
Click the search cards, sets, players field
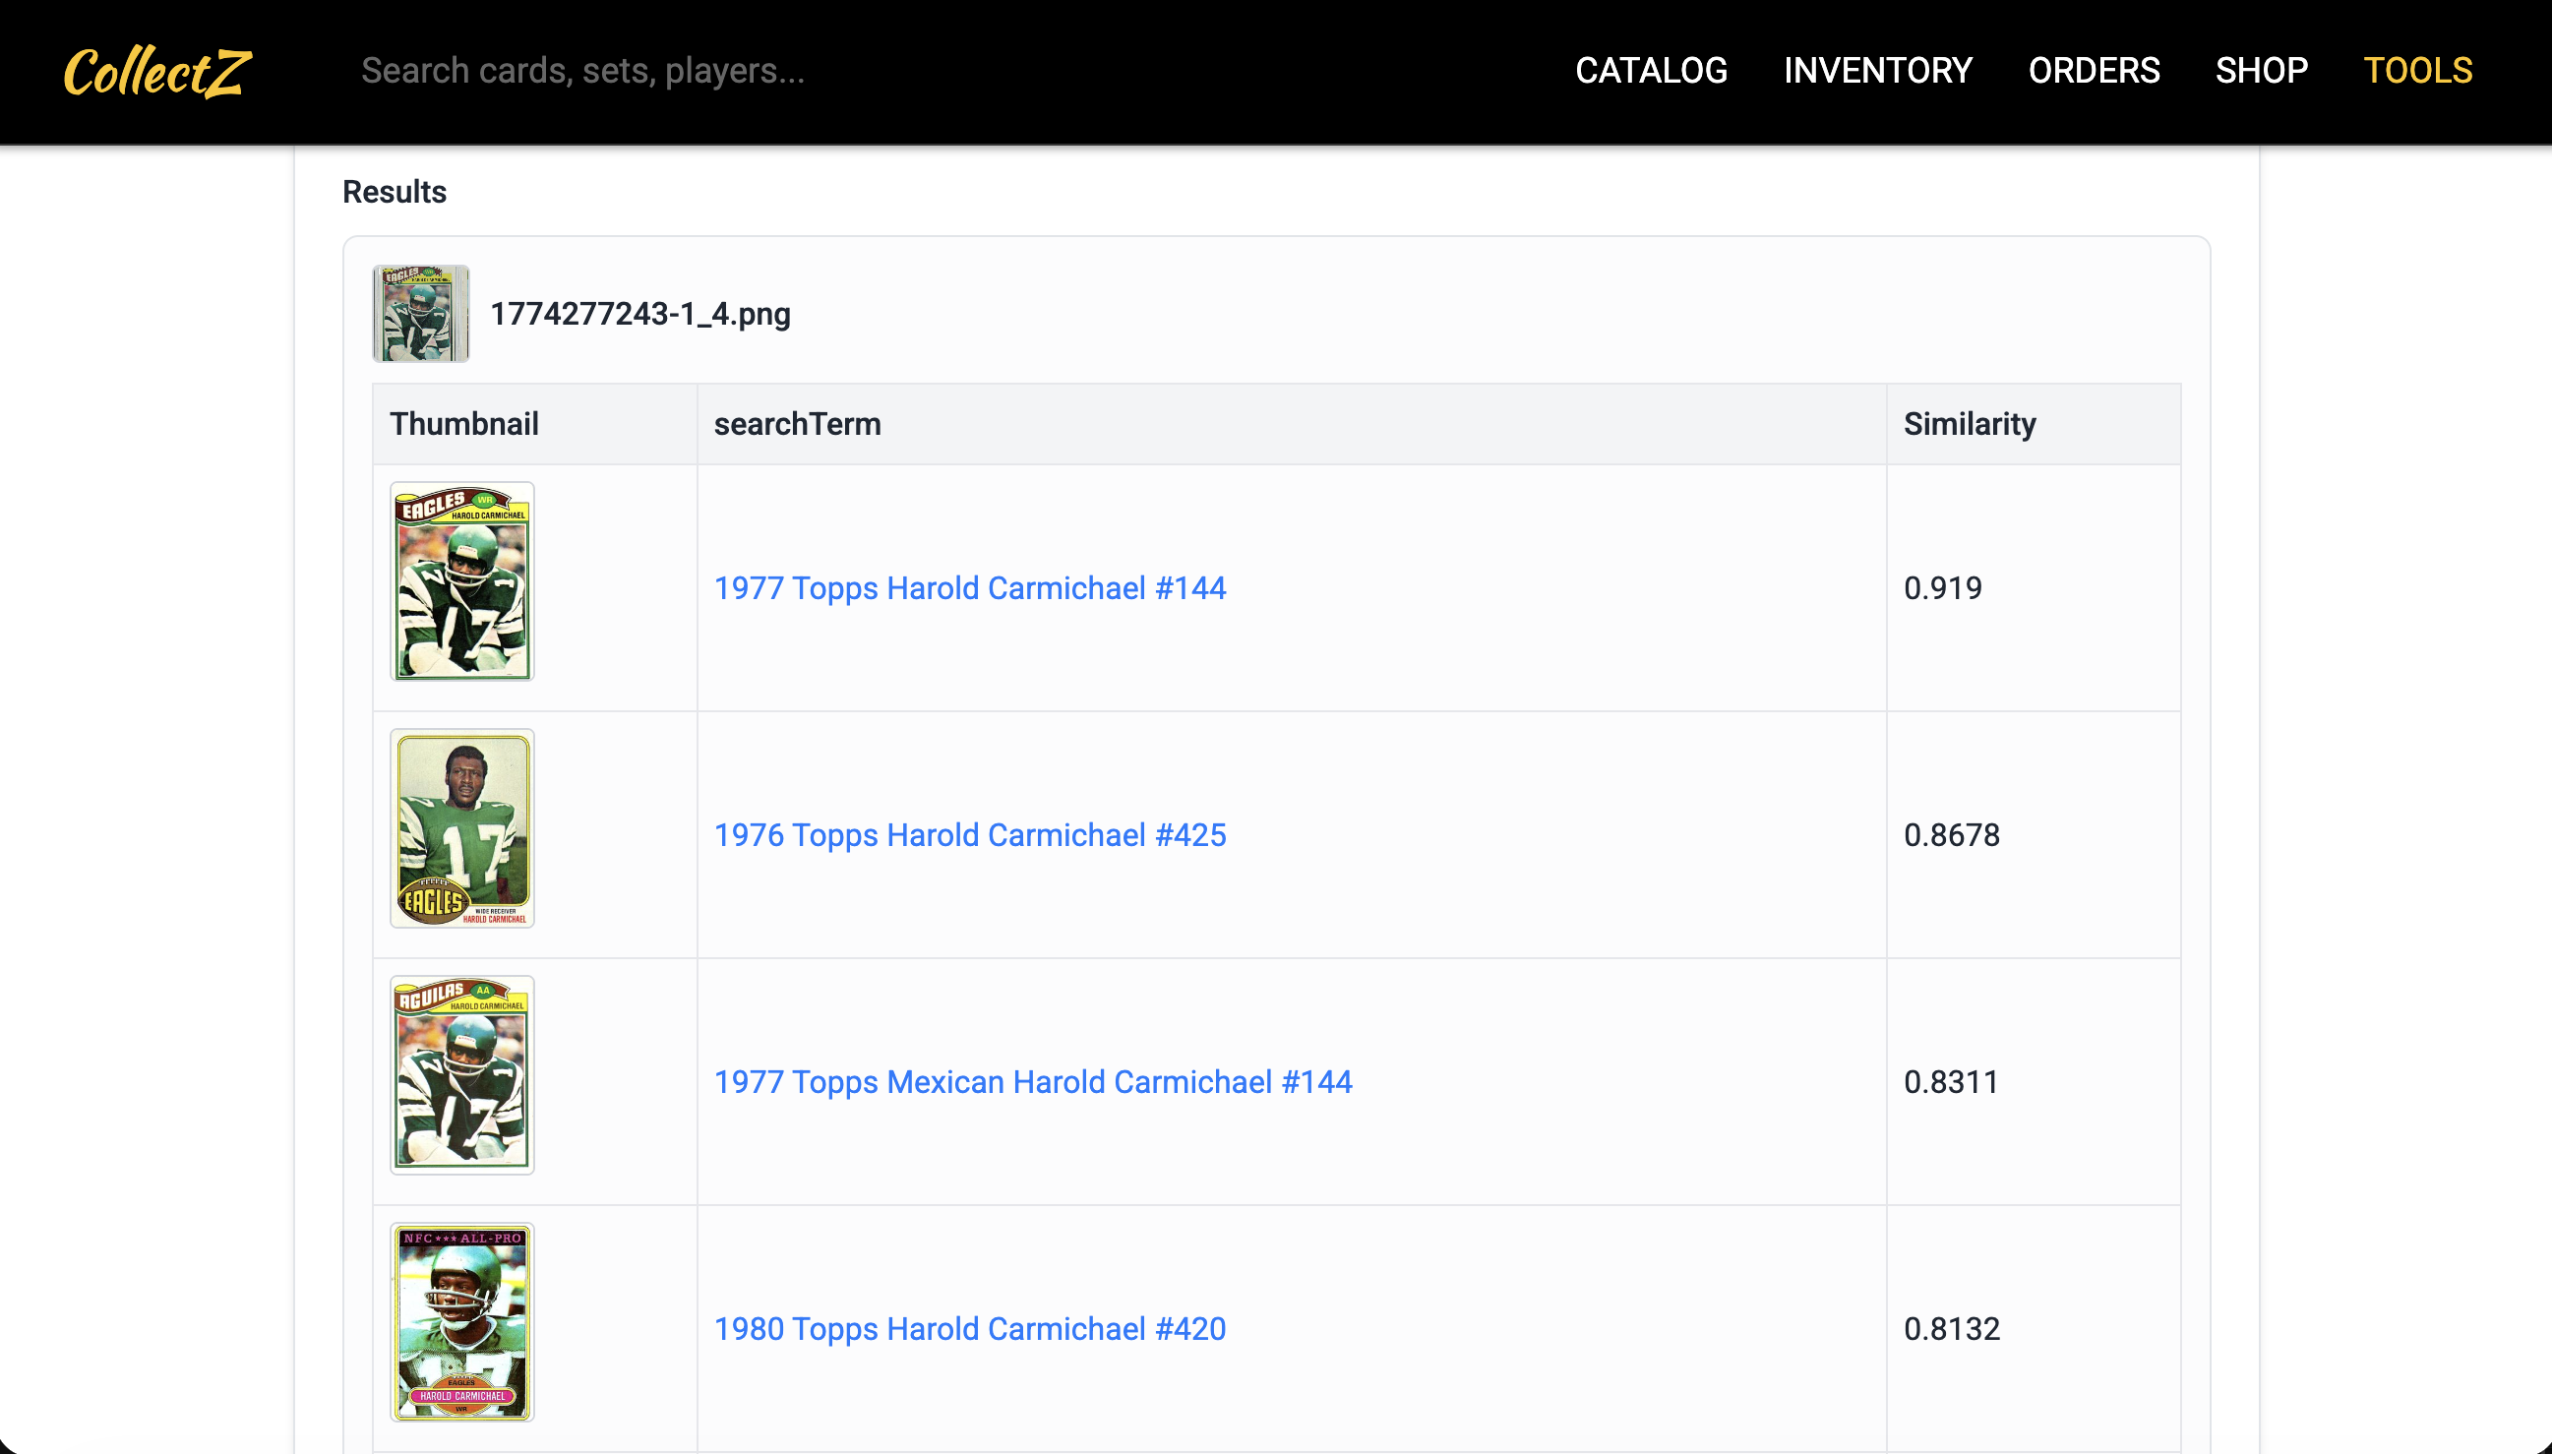click(699, 70)
